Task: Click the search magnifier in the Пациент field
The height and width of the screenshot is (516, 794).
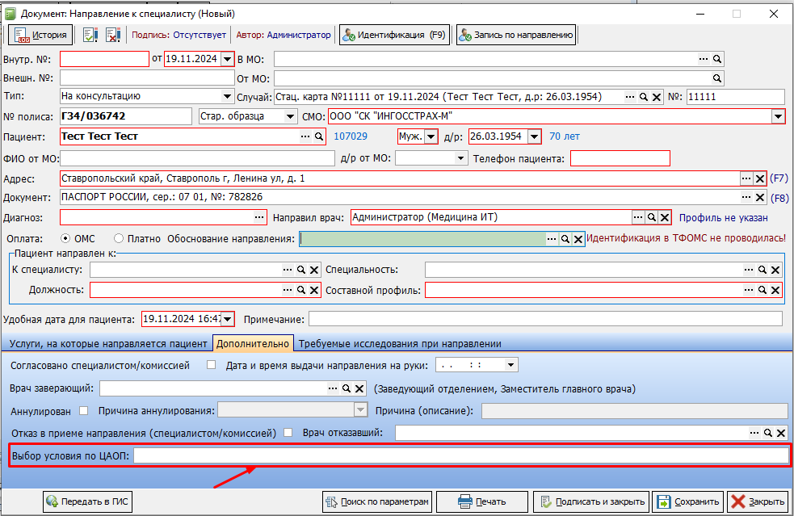Action: (x=319, y=136)
